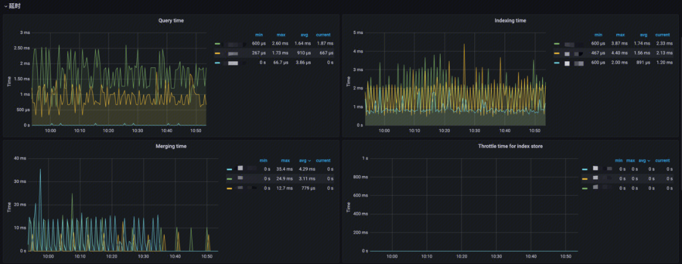Open the Merging time panel title menu
The image size is (682, 264).
point(170,146)
